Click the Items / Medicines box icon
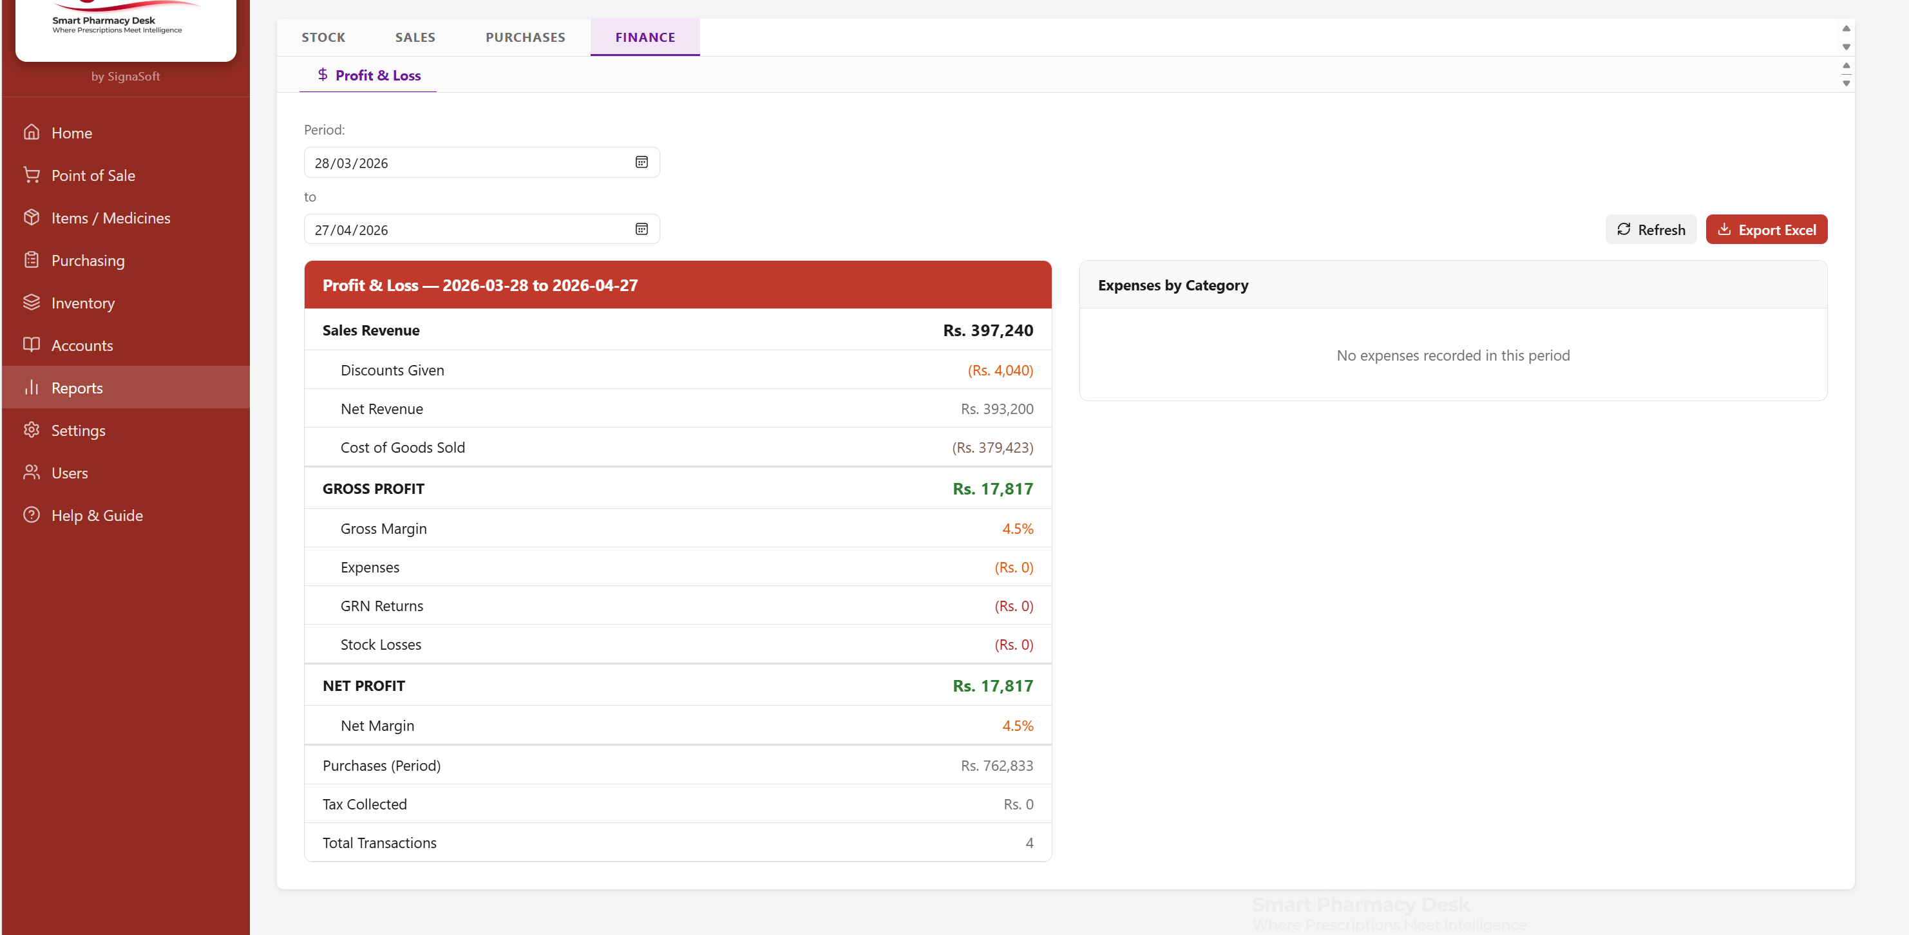Image resolution: width=1909 pixels, height=935 pixels. [31, 217]
